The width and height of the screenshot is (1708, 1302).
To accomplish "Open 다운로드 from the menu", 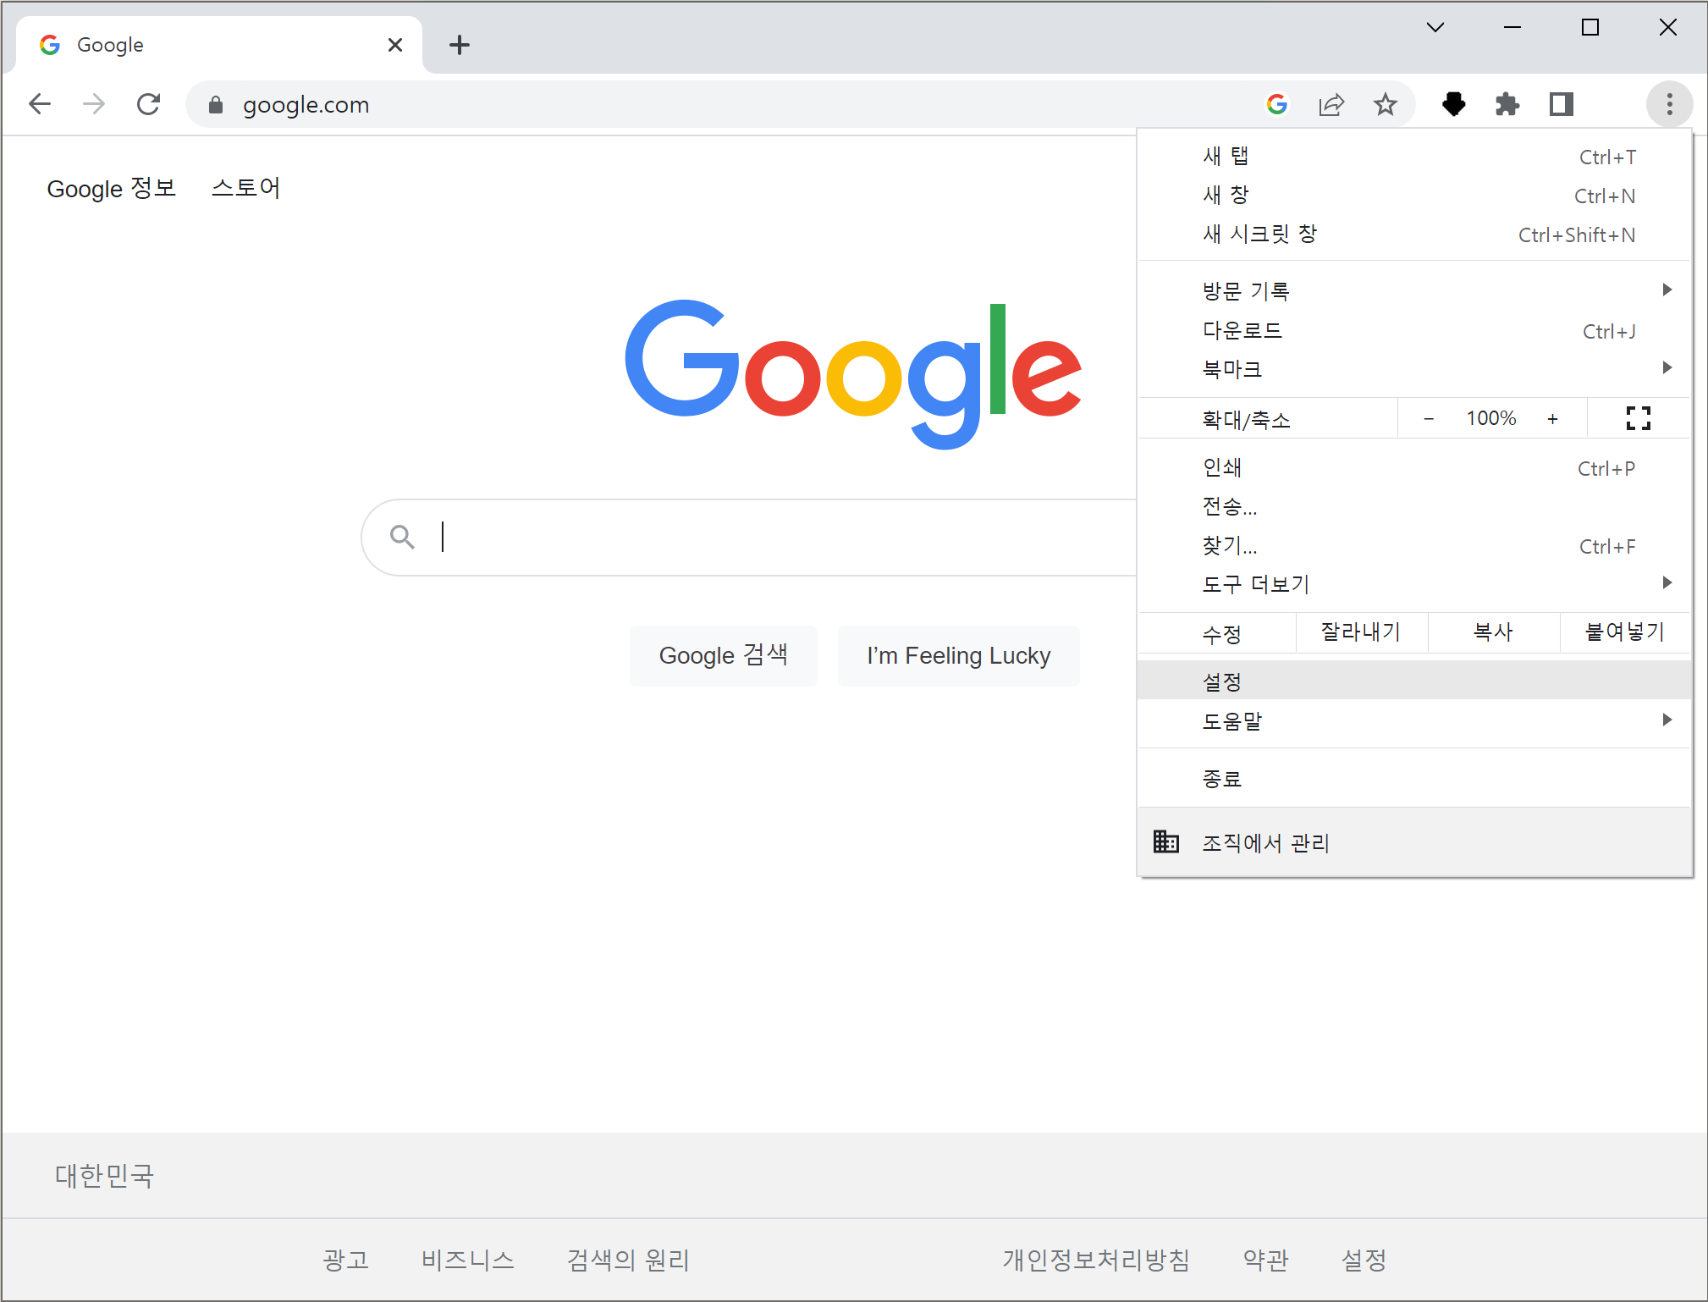I will 1414,331.
